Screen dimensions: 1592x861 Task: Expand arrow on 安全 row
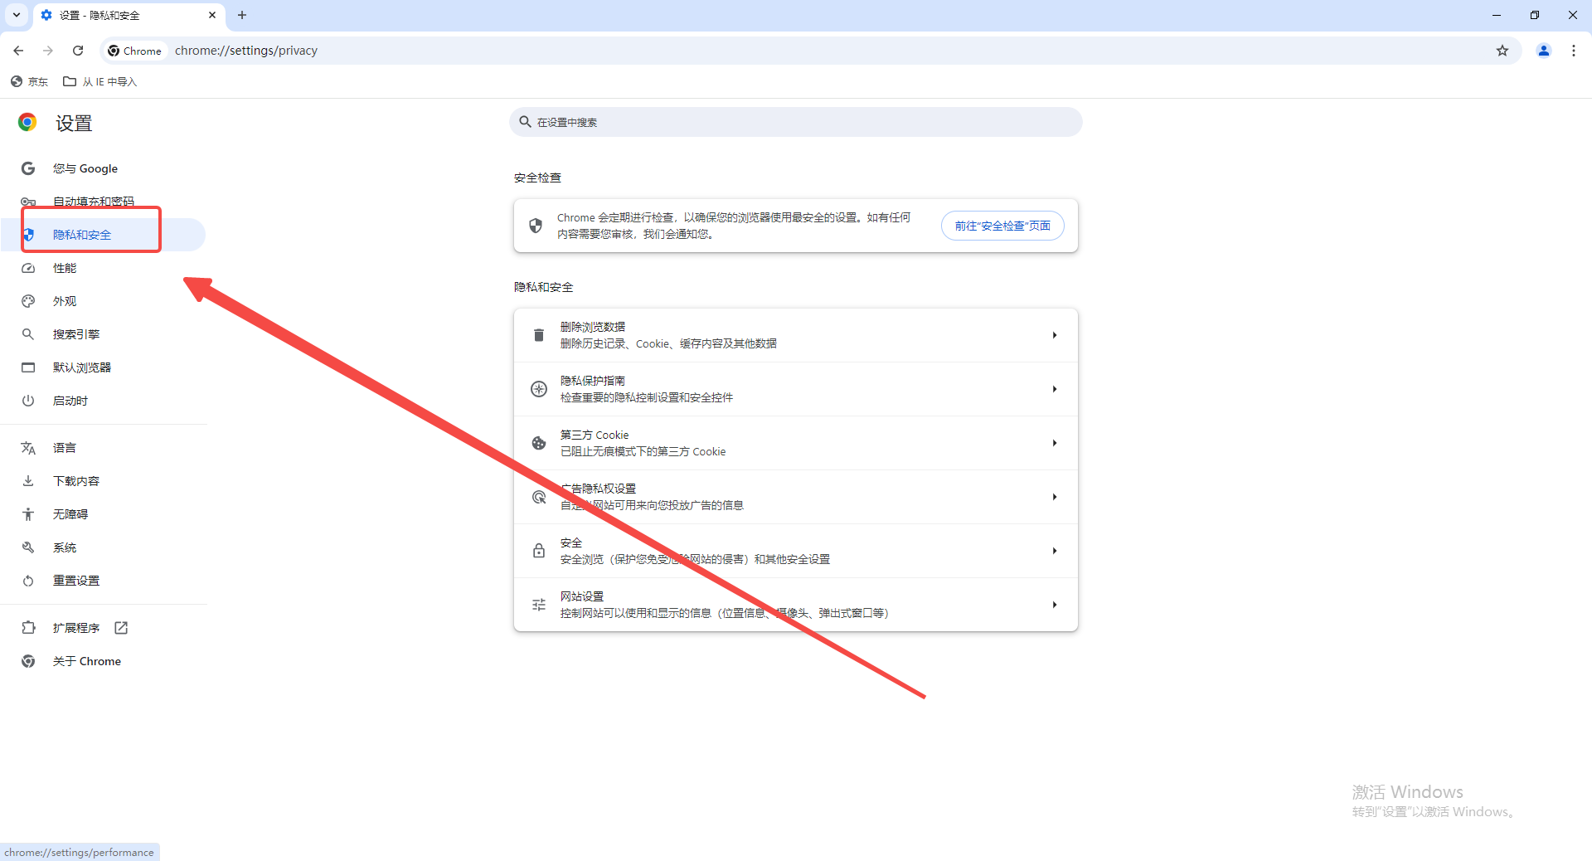pos(1055,551)
